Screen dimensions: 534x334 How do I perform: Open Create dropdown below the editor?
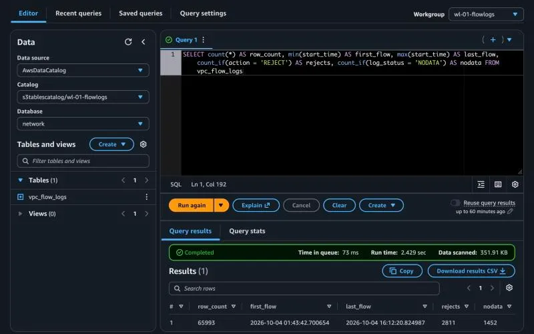click(x=381, y=205)
